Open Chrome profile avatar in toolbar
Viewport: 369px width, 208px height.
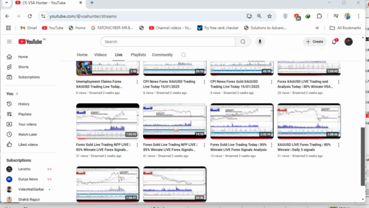click(347, 16)
